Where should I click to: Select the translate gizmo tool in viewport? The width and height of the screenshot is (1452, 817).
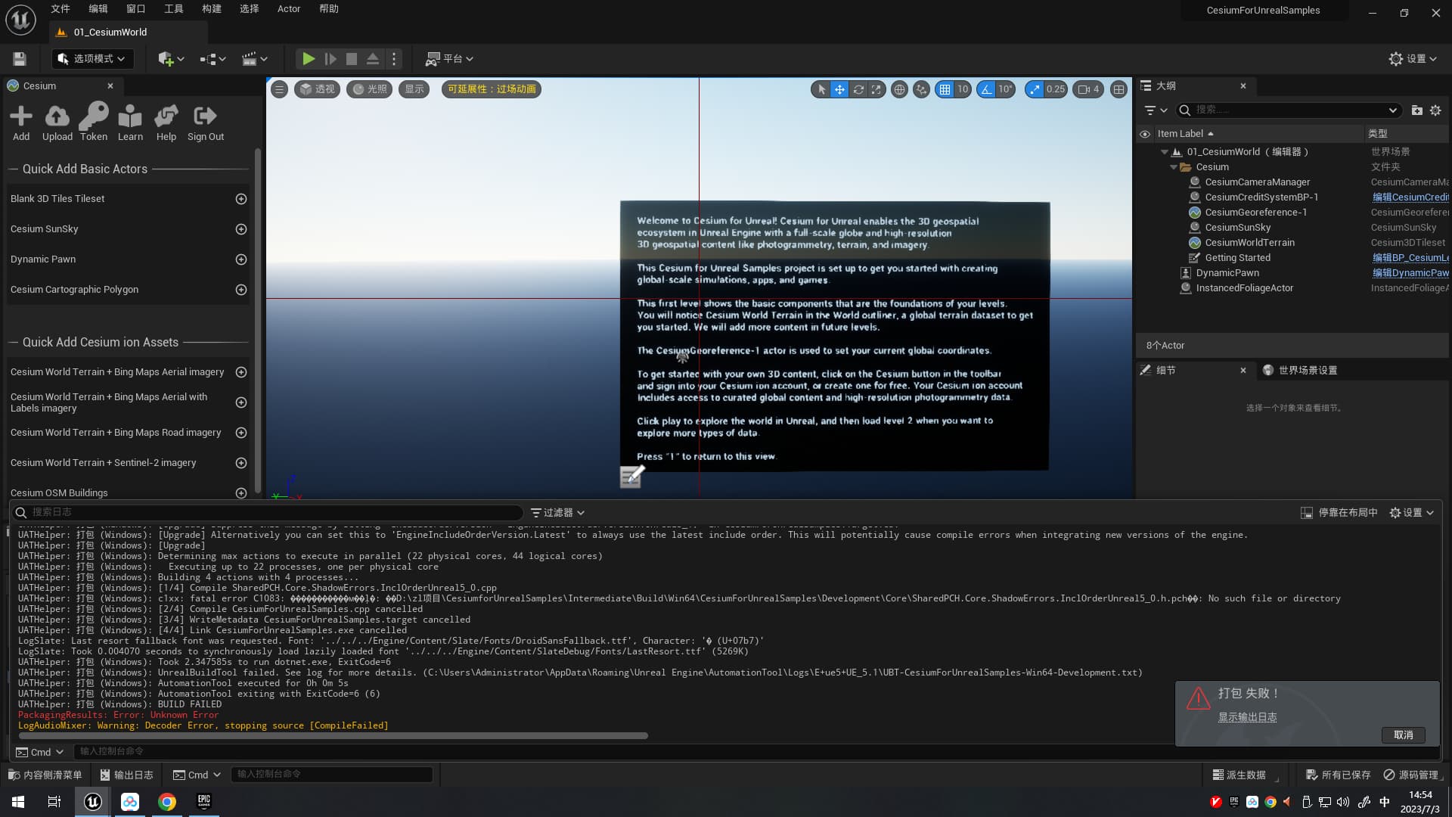coord(839,89)
